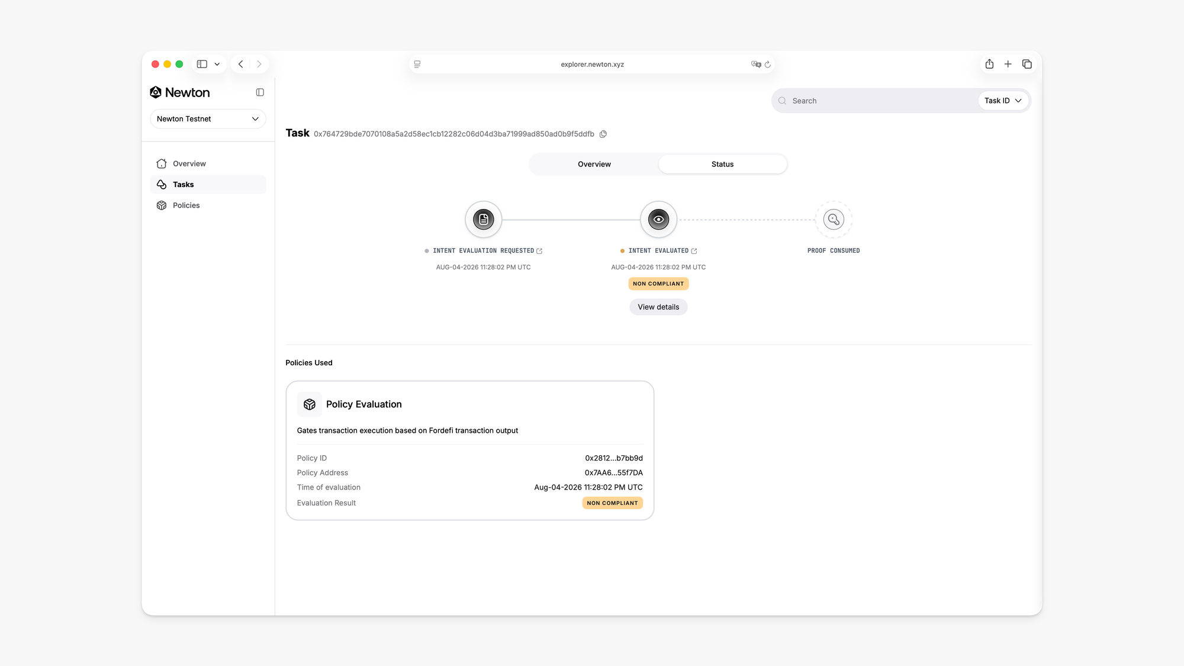Switch to the Status tab
The height and width of the screenshot is (666, 1184).
click(722, 164)
